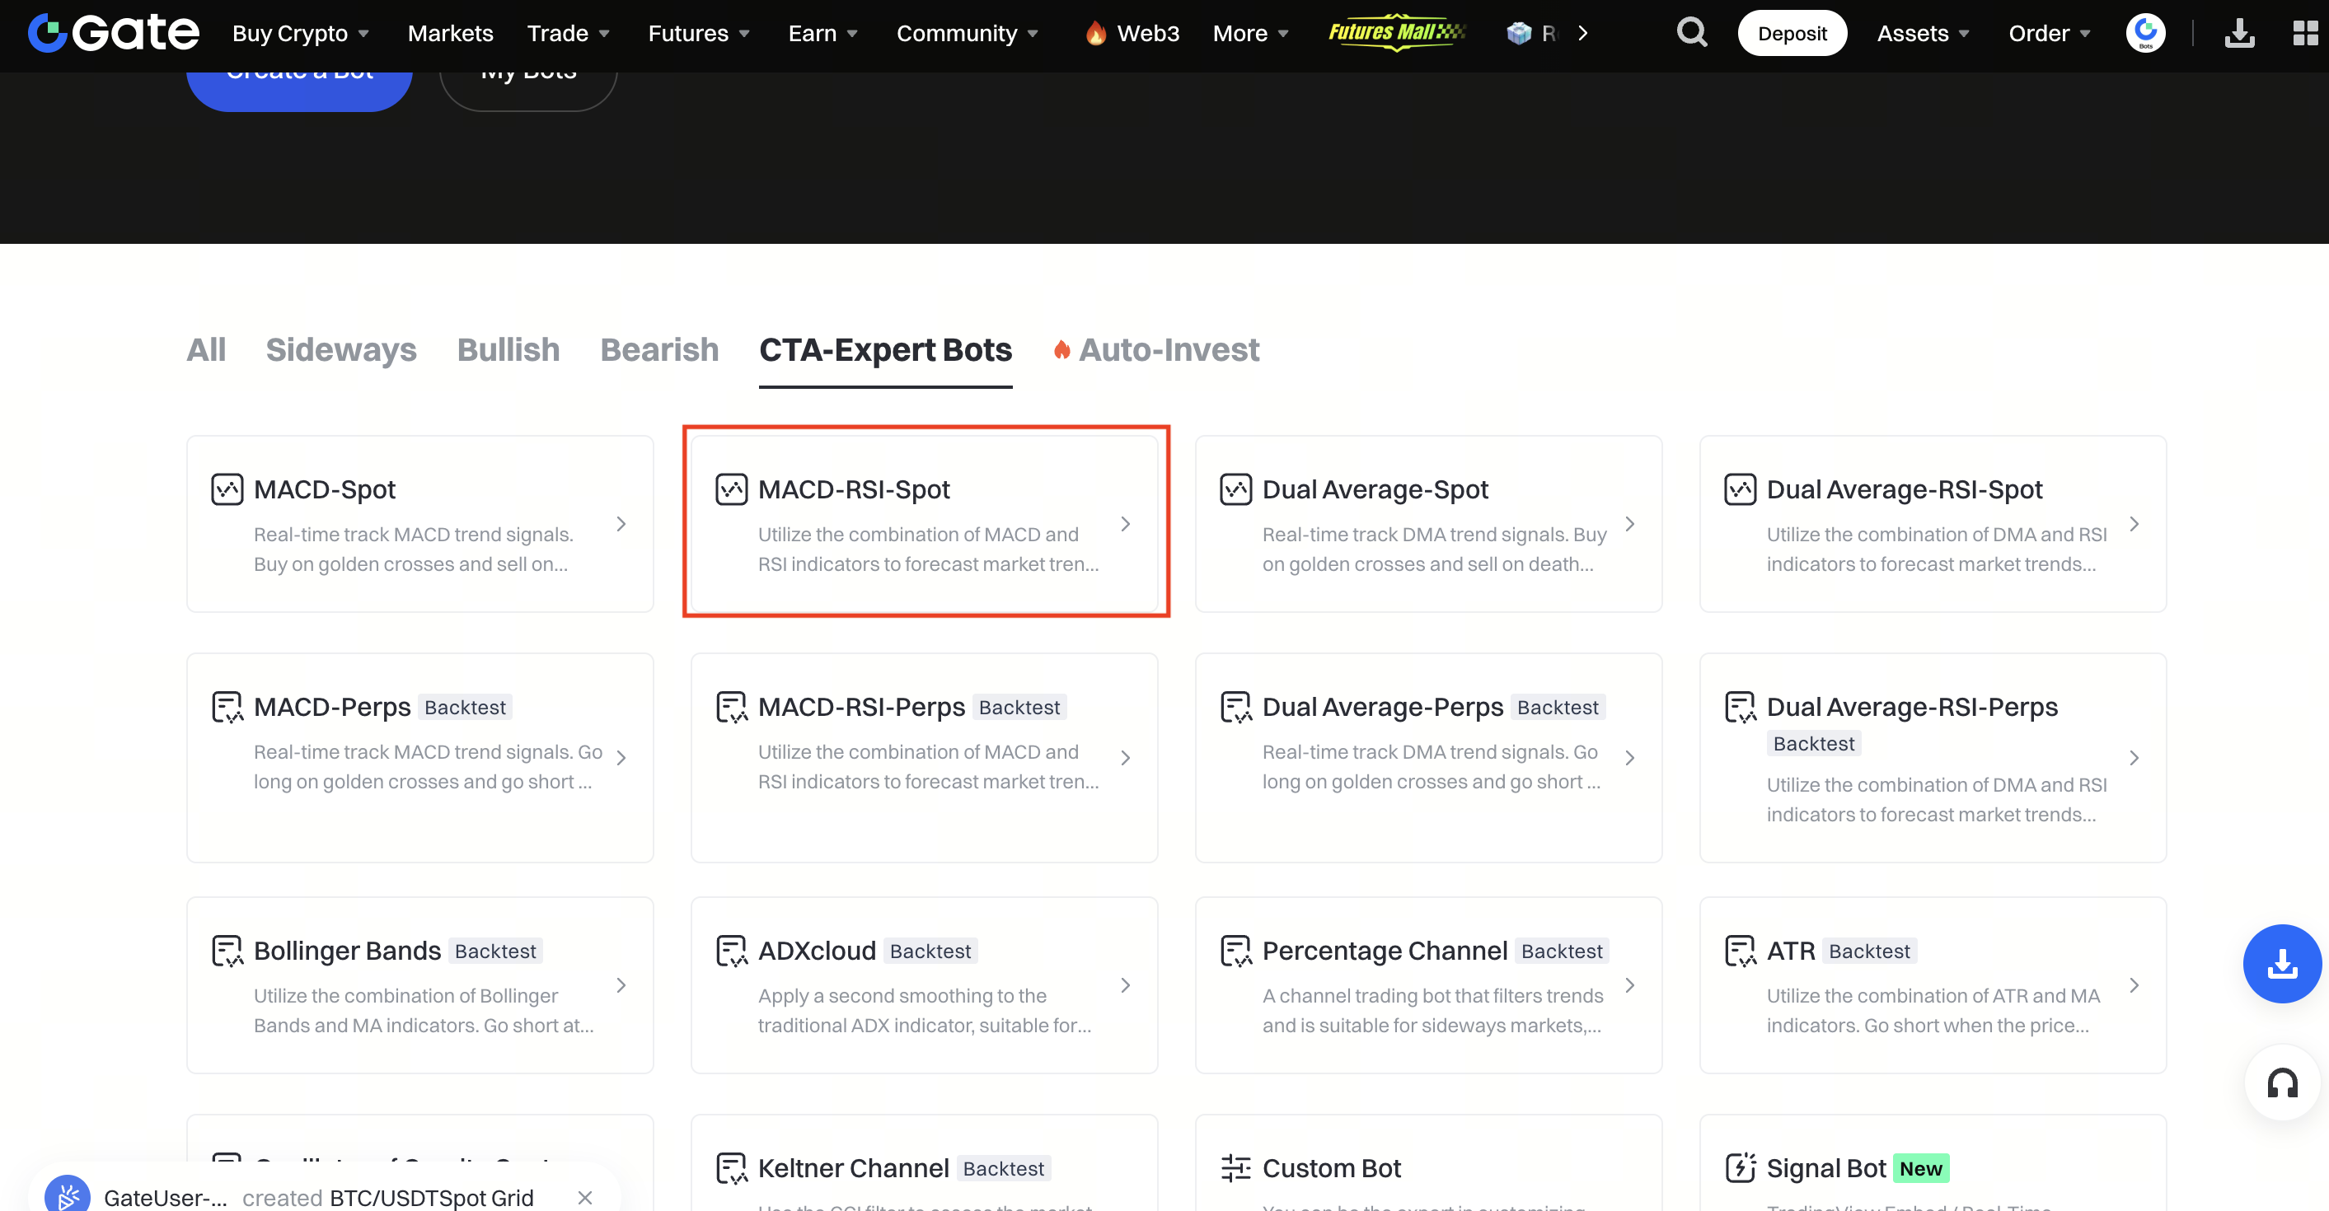Click the Backtest tag on MACD-Perps
This screenshot has height=1211, width=2329.
coord(465,707)
